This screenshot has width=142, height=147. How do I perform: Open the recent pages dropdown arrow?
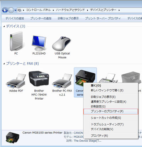15,10
